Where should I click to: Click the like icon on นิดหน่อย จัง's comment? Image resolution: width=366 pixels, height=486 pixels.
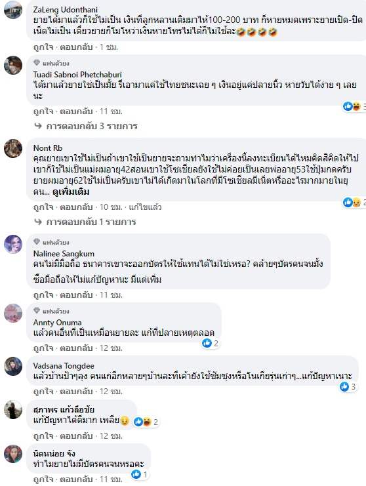(x=136, y=474)
